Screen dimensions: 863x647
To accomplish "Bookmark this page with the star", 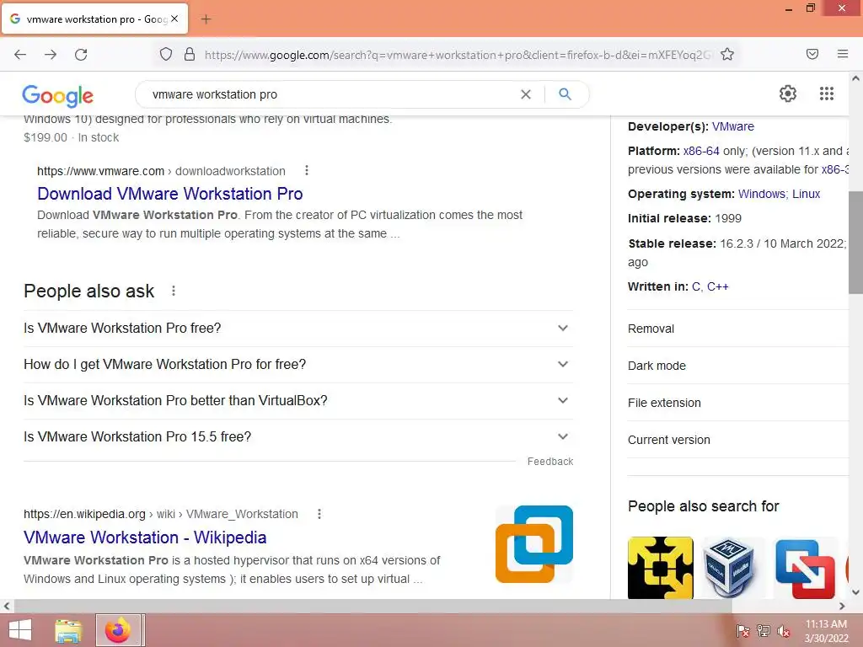I will point(727,54).
